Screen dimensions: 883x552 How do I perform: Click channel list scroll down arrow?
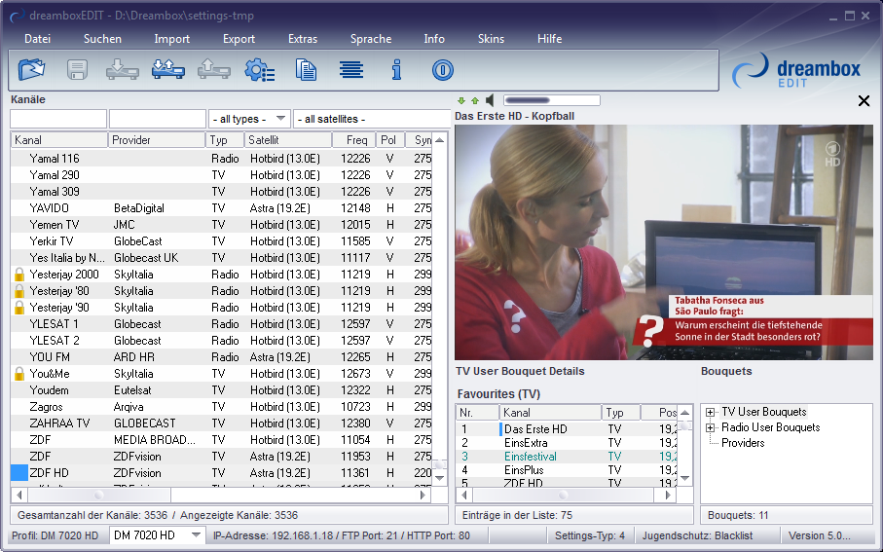[x=440, y=478]
